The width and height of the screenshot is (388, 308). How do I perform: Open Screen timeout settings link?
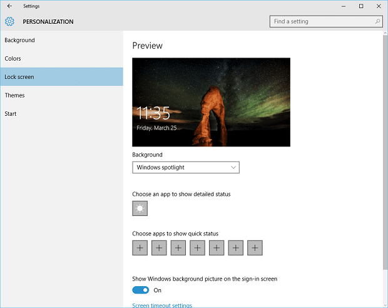click(162, 305)
